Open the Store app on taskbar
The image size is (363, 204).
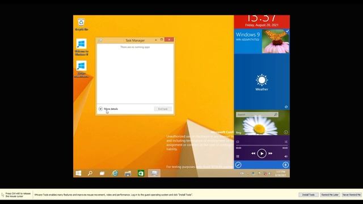click(x=141, y=173)
